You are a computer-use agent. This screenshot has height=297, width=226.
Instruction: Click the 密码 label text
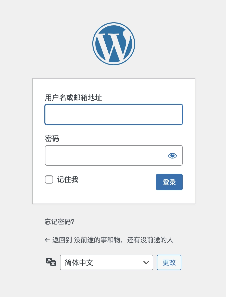52,139
